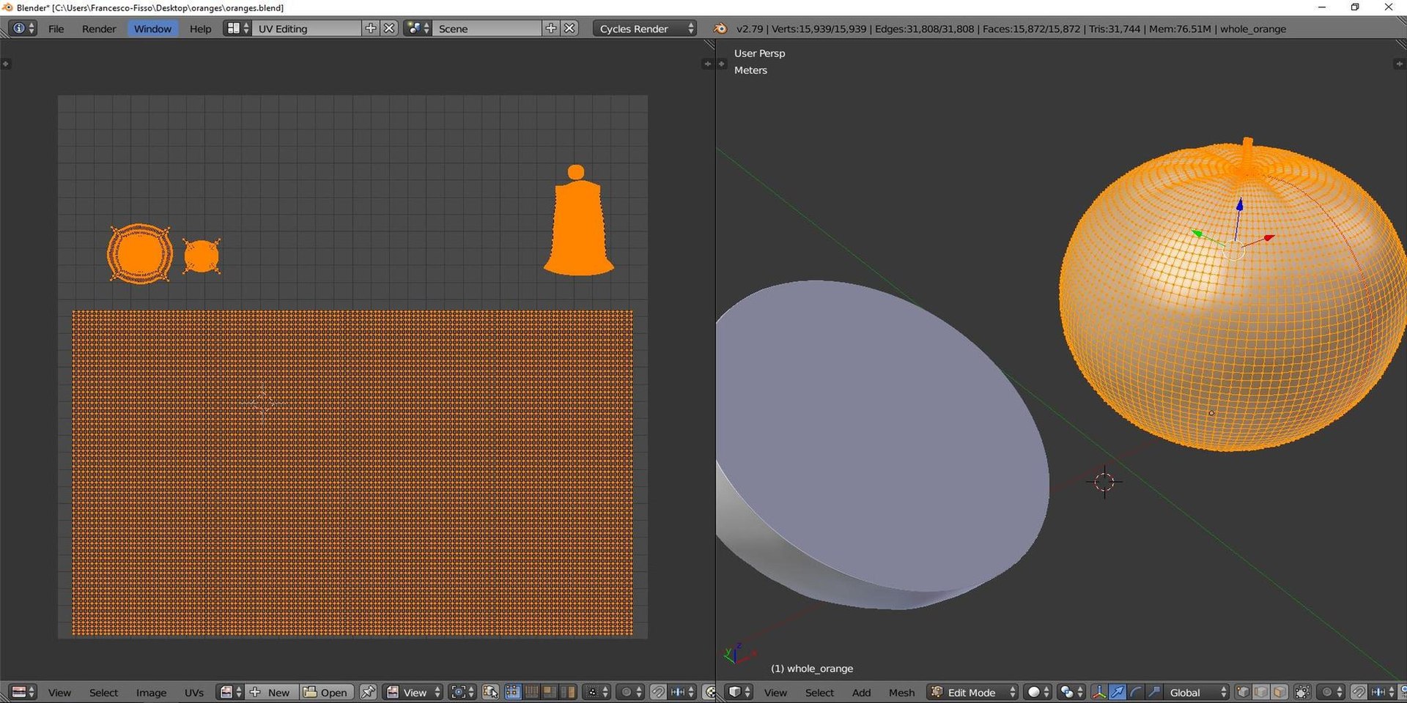The image size is (1407, 703).
Task: Open sticky selection mode dropdown in UV editor
Action: pyautogui.click(x=598, y=692)
